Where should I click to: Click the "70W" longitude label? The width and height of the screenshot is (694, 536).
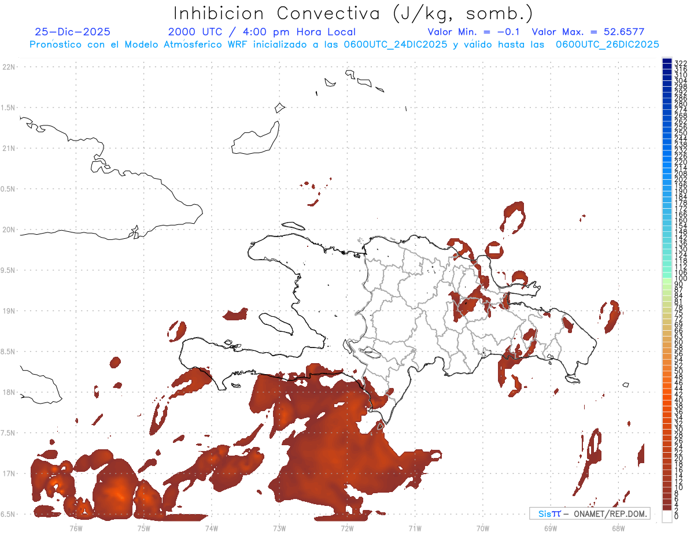tap(483, 528)
